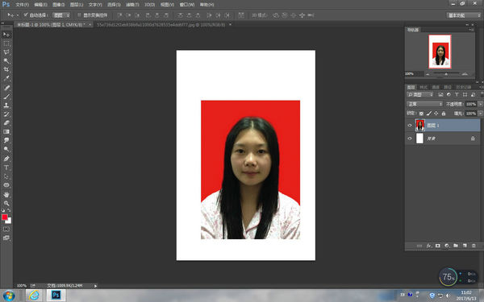The image size is (484, 302).
Task: Open the fill slider arrow
Action: [480, 114]
